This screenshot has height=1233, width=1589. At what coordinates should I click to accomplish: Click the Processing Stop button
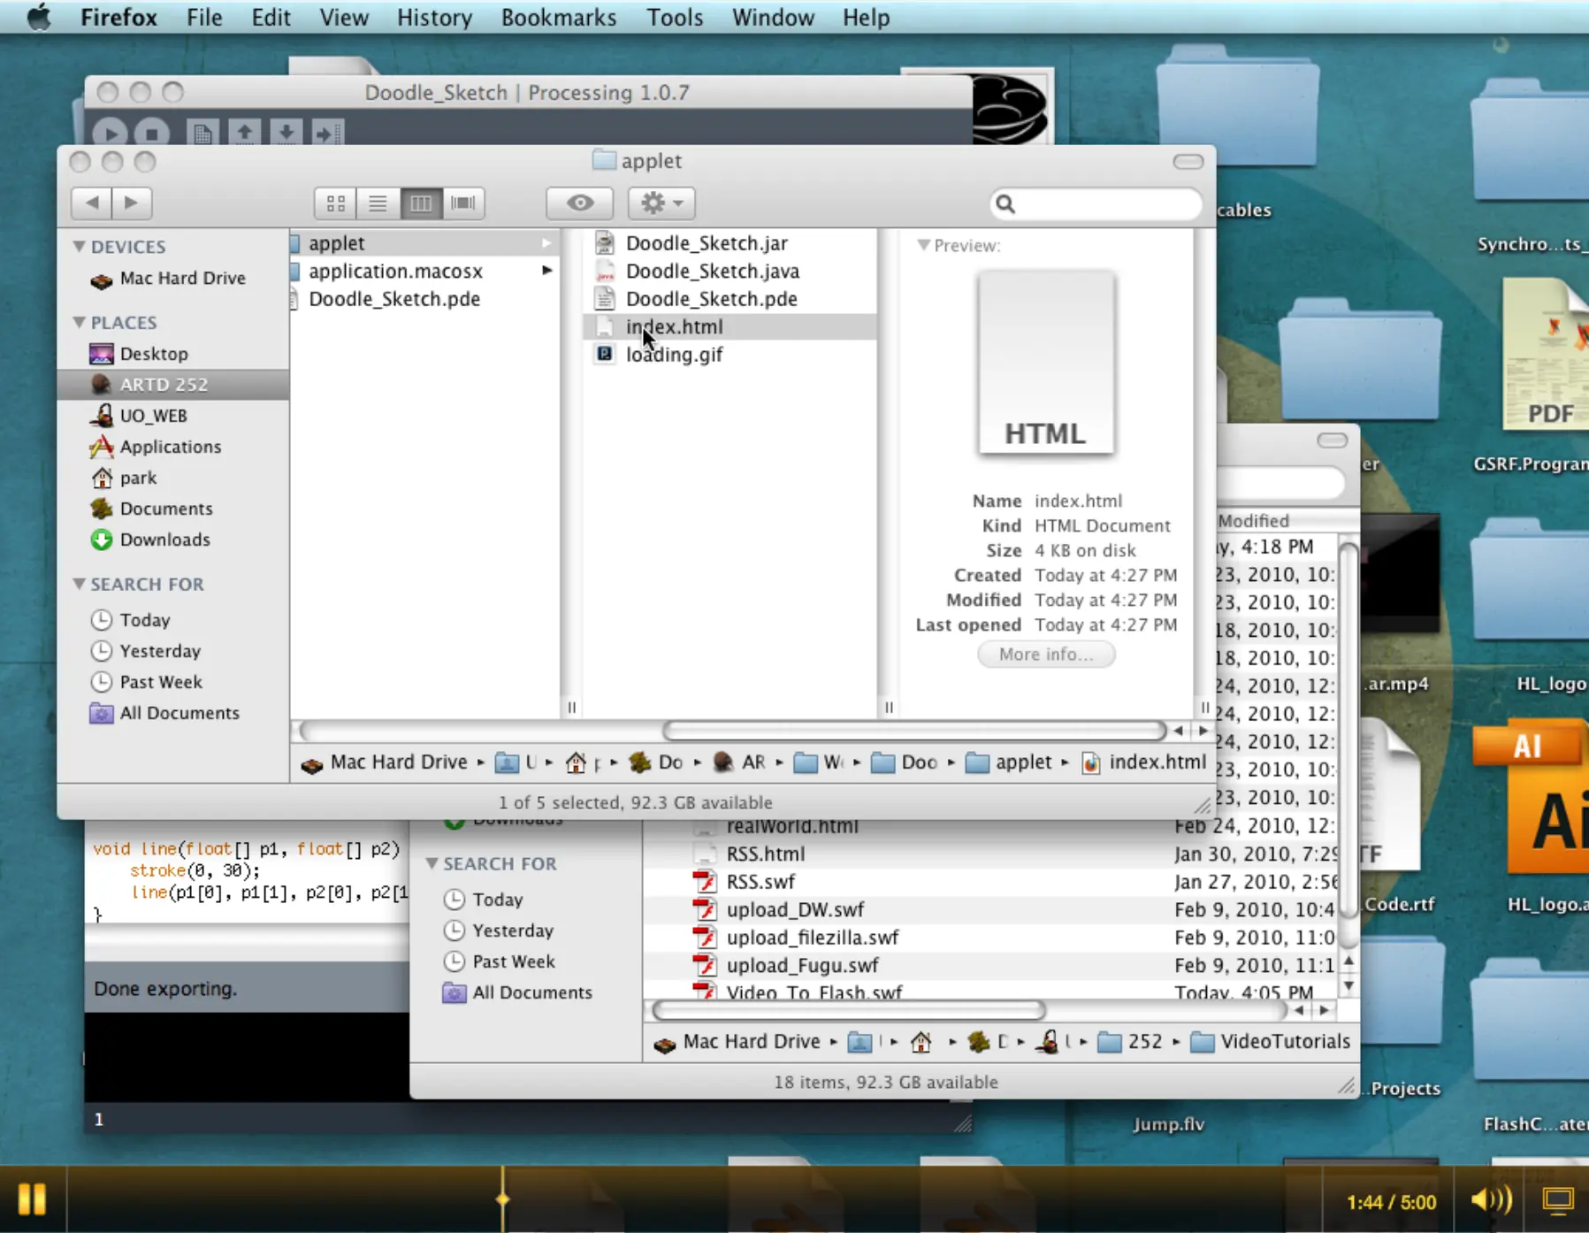[151, 134]
